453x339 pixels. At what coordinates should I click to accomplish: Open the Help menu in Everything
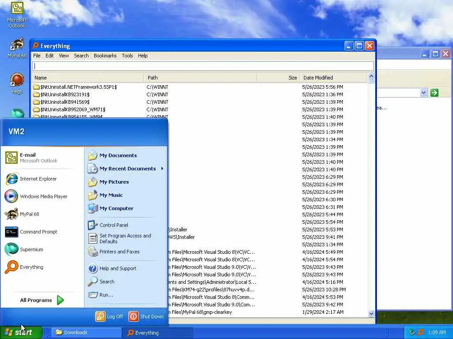(142, 56)
